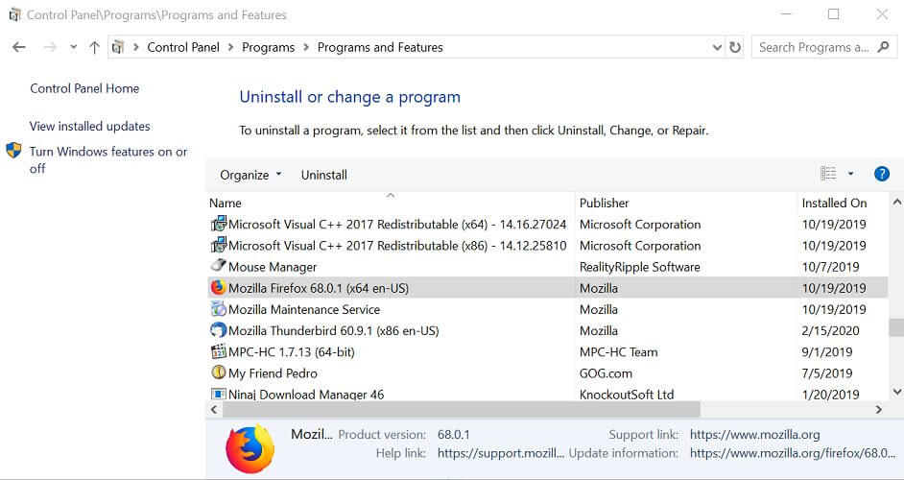Screen dimensions: 904x480
Task: Expand the view options dropdown arrow
Action: coord(850,174)
